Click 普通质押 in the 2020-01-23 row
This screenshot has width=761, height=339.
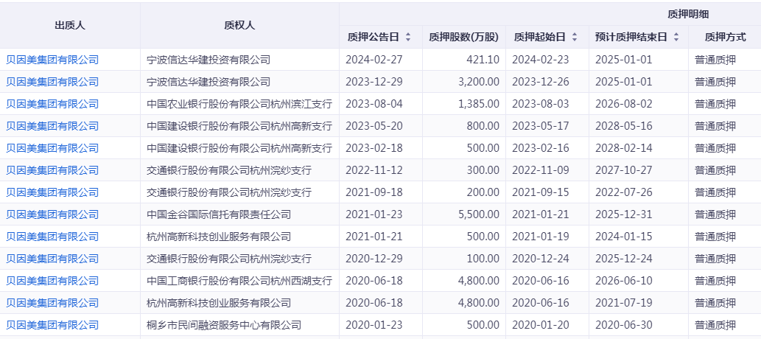coord(715,326)
